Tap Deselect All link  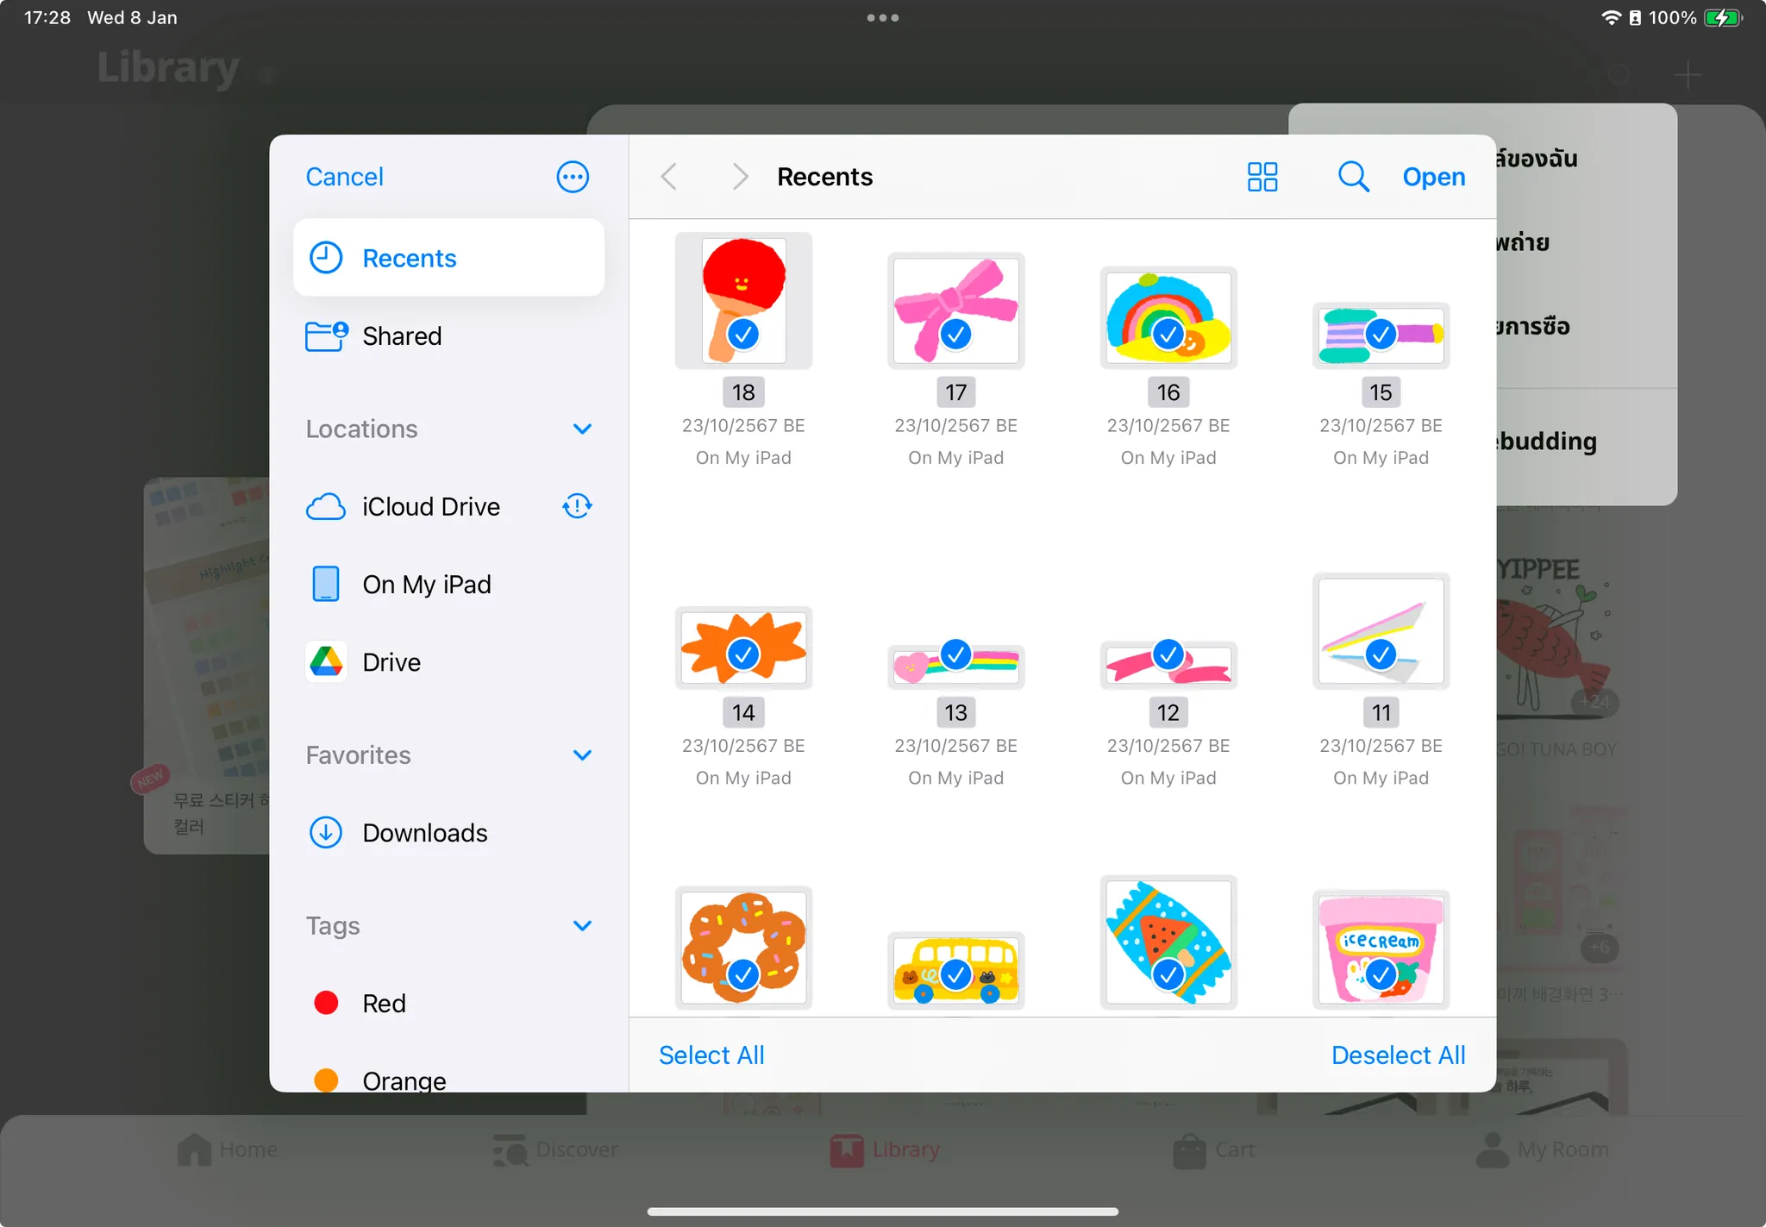(x=1398, y=1055)
